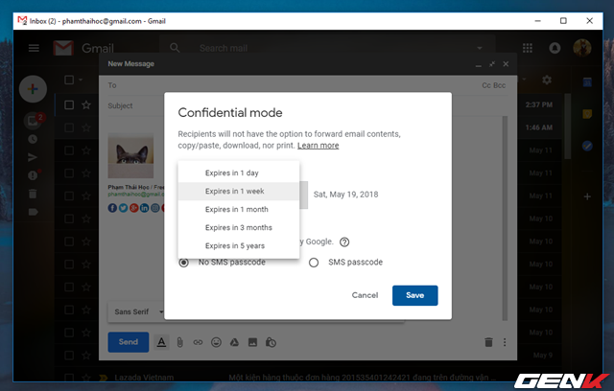Click the confidential mode lock-clock icon
Image resolution: width=614 pixels, height=391 pixels.
tap(271, 342)
